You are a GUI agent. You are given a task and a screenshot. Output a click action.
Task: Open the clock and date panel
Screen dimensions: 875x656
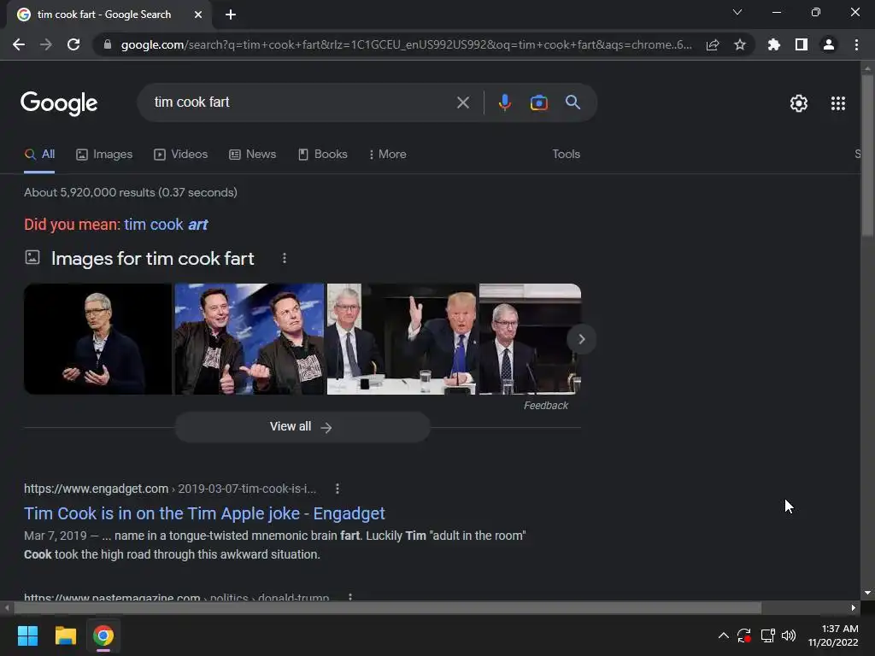(x=833, y=635)
